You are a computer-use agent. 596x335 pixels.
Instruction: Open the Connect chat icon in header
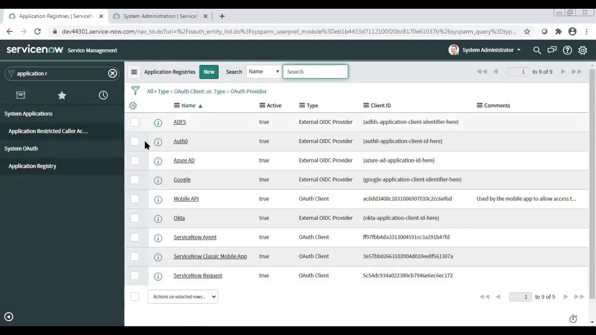pyautogui.click(x=552, y=50)
